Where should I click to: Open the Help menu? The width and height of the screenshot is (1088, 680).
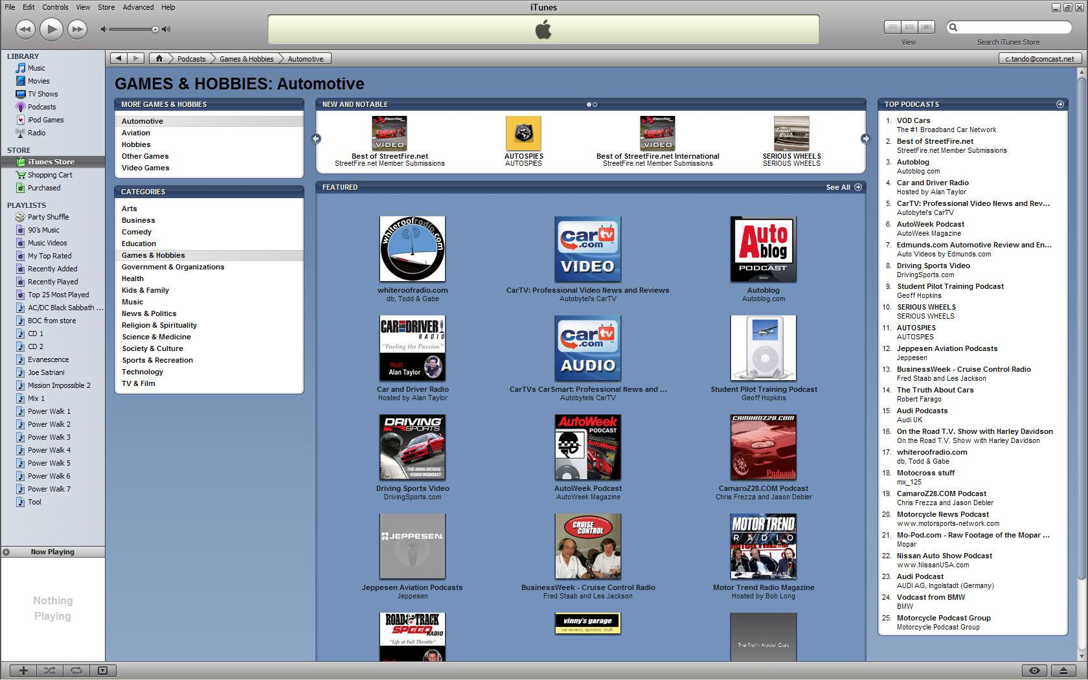[168, 7]
